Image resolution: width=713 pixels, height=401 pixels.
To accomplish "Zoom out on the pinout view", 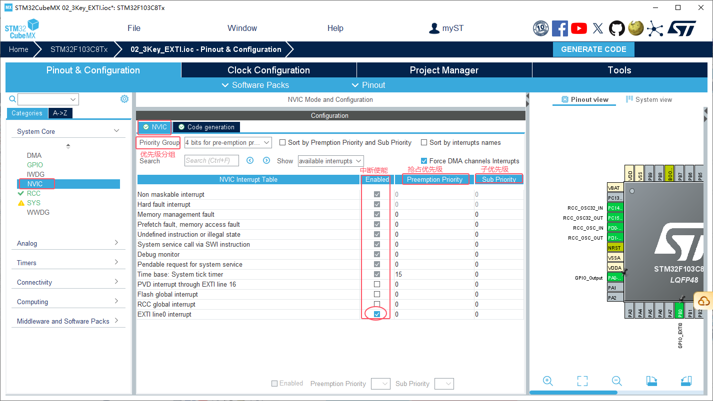I will (617, 381).
